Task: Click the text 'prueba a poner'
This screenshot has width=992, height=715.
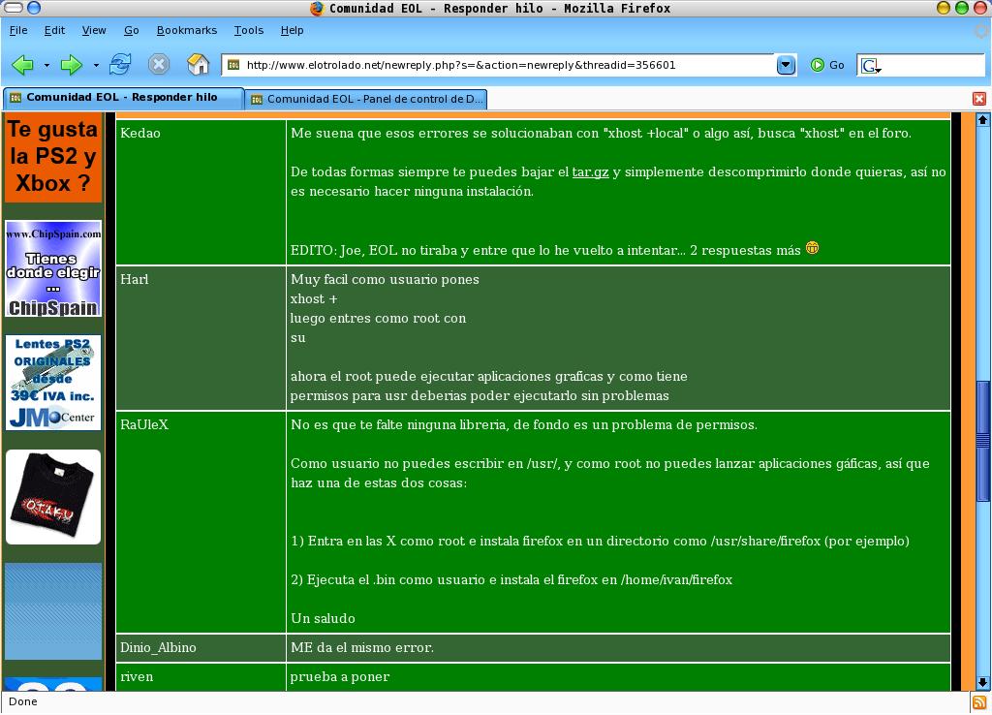Action: point(340,676)
